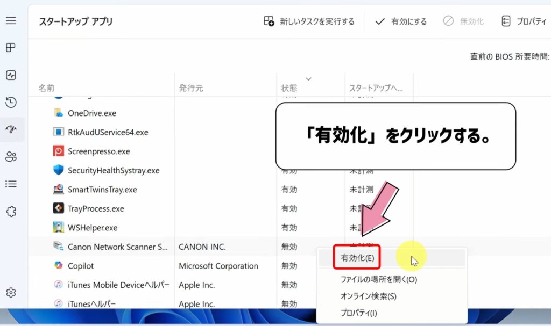Select ファイルの場所を開く(O) menu entry
Screen dimensions: 551x326
378,279
